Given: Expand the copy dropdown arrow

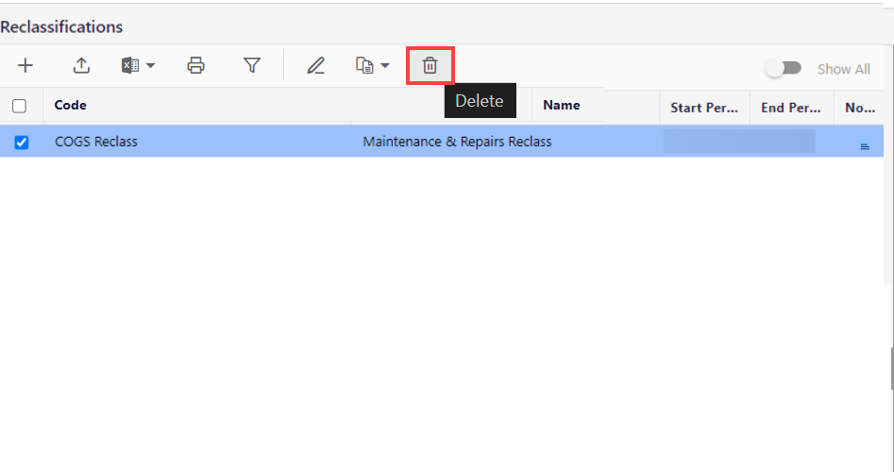Looking at the screenshot, I should [385, 65].
